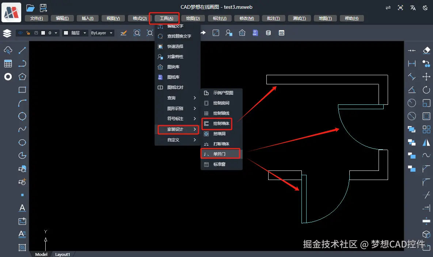
Task: Choose 快速选择 in the tools menu
Action: [x=177, y=46]
